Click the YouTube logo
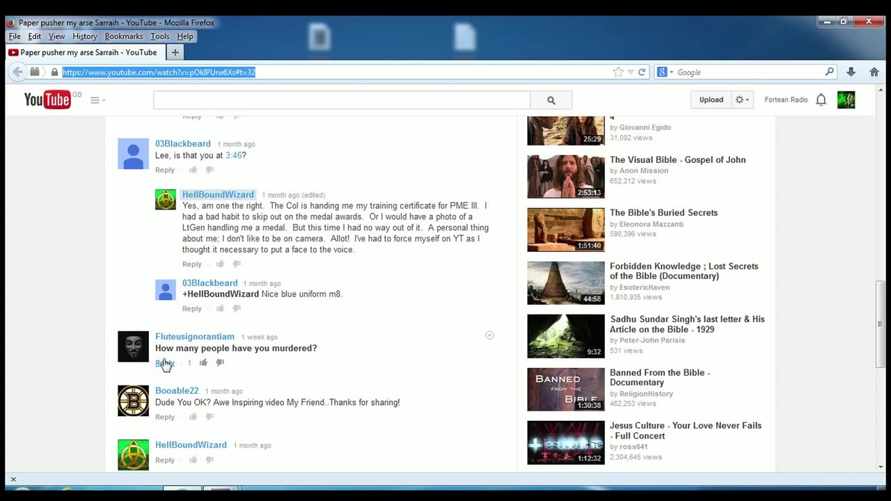The height and width of the screenshot is (501, 891). coord(47,100)
